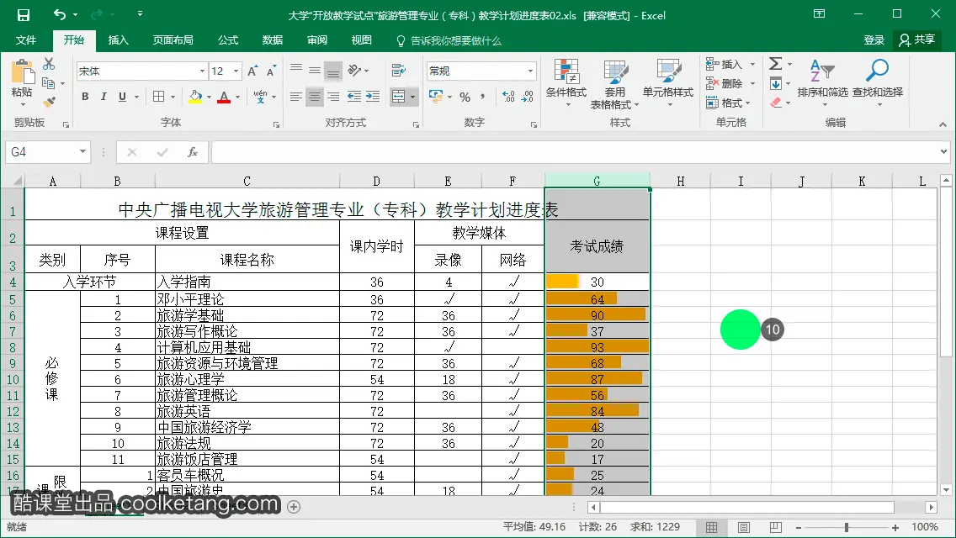The width and height of the screenshot is (956, 538).
Task: Open the font color dropdown arrow
Action: [238, 97]
